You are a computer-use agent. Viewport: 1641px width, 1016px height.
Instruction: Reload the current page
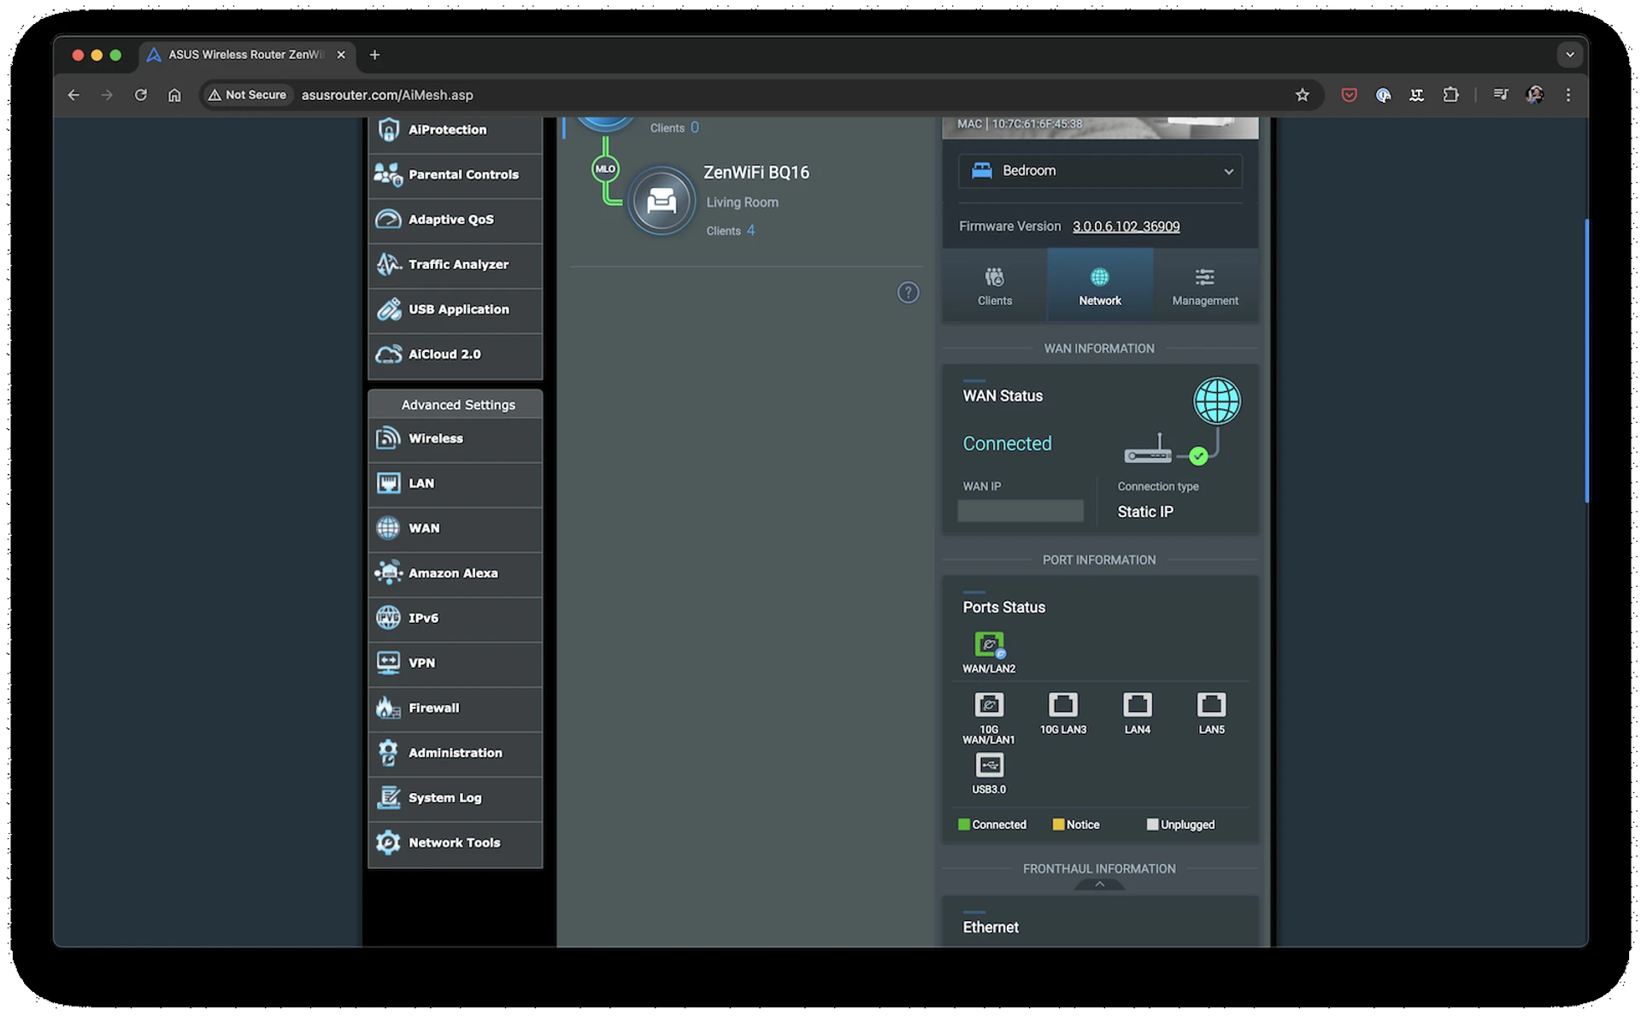pyautogui.click(x=141, y=95)
